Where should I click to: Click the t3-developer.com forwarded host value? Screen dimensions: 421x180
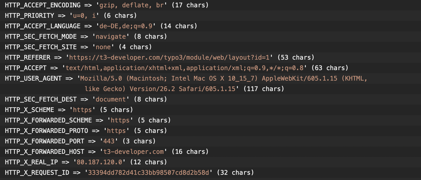click(133, 152)
